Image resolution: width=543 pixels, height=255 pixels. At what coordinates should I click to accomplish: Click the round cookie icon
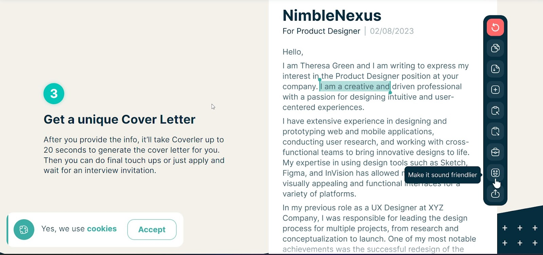[24, 230]
